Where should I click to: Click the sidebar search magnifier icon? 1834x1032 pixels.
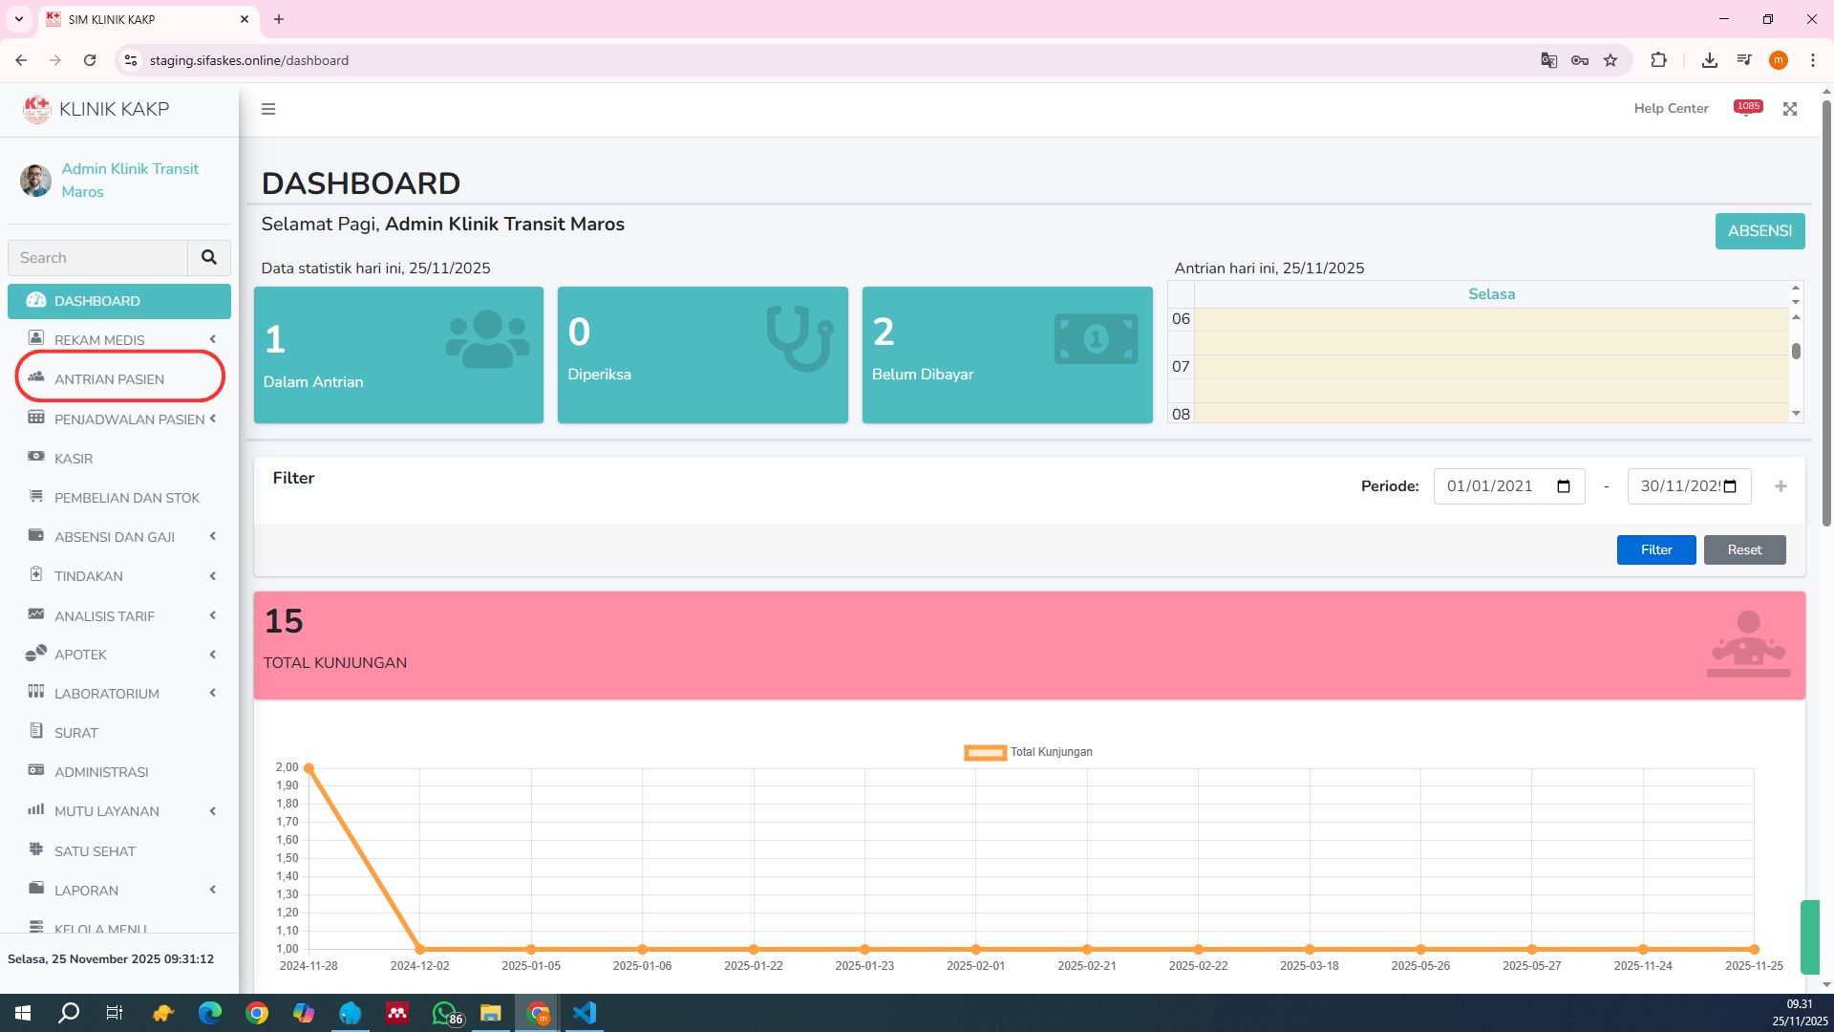click(x=208, y=257)
